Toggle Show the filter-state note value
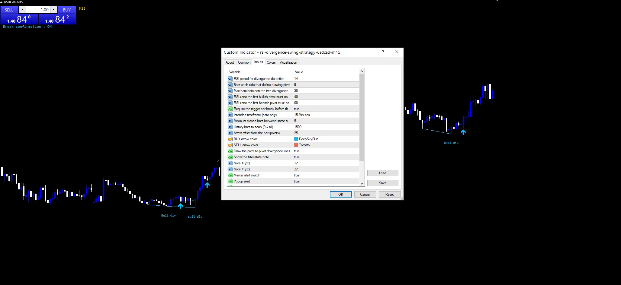The image size is (621, 285). (326, 157)
